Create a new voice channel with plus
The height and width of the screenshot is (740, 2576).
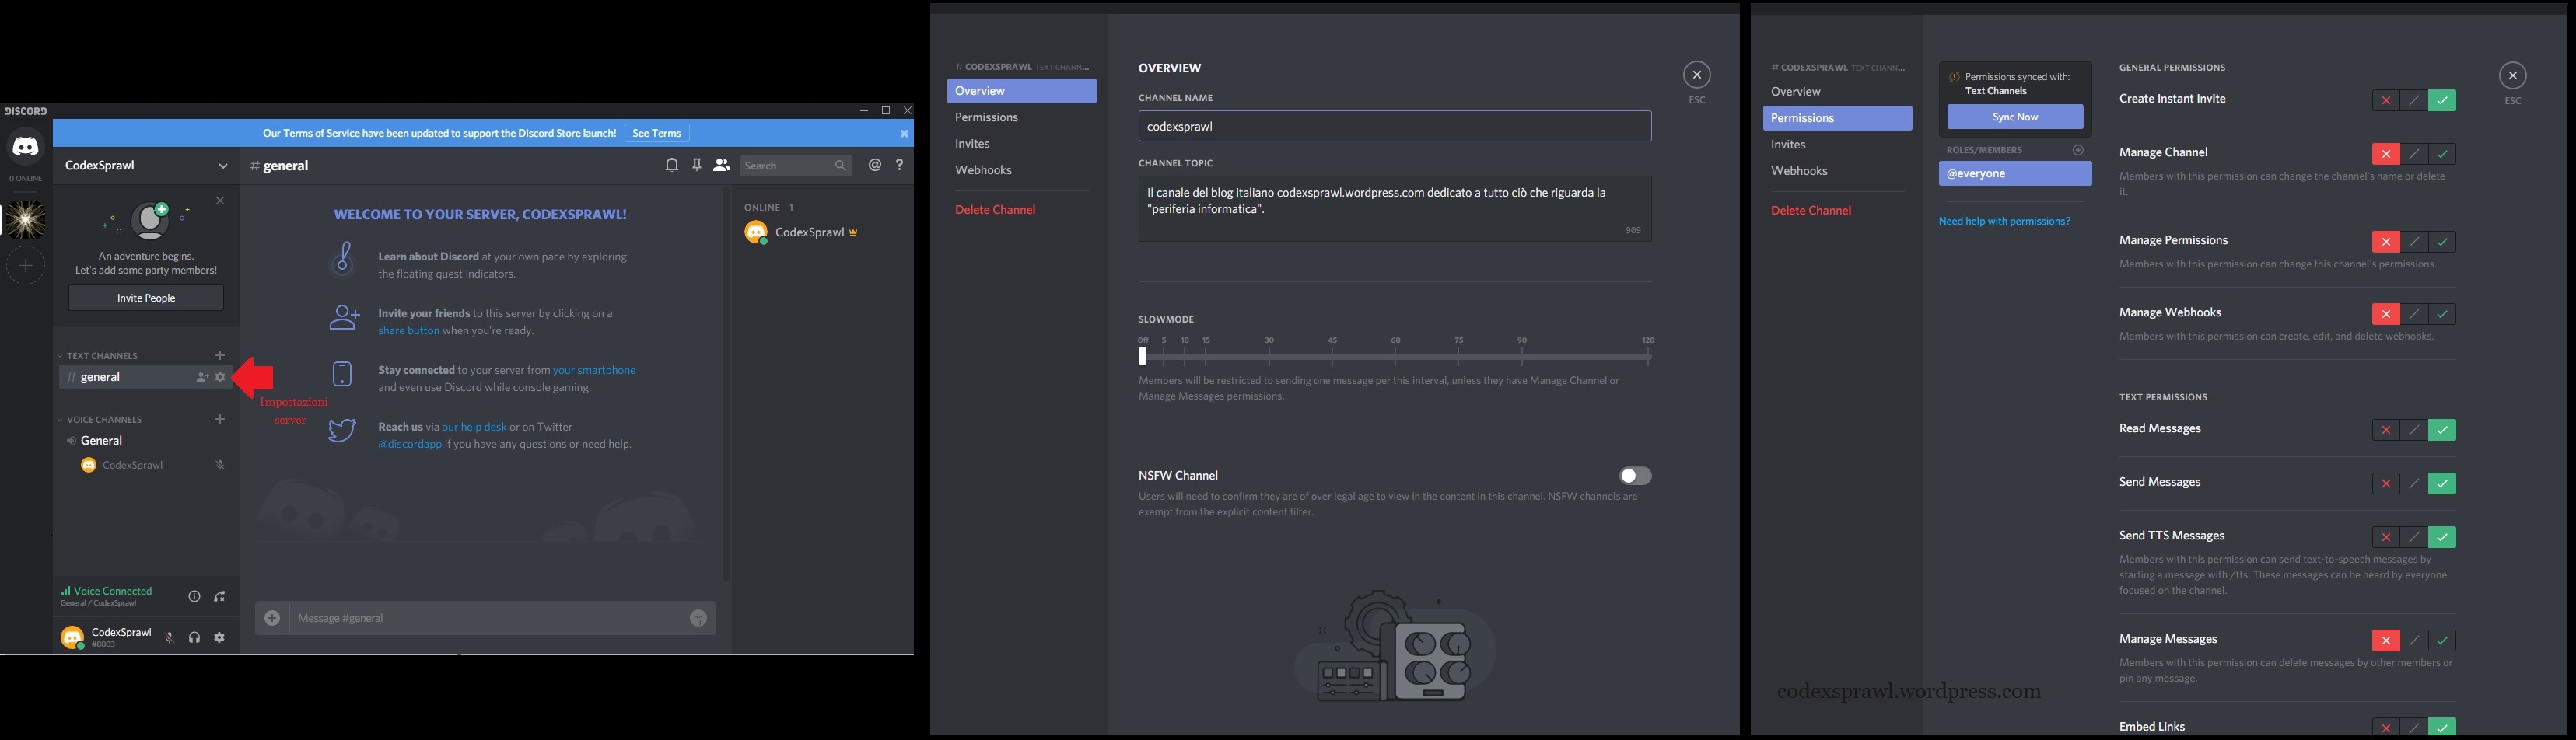(x=220, y=419)
